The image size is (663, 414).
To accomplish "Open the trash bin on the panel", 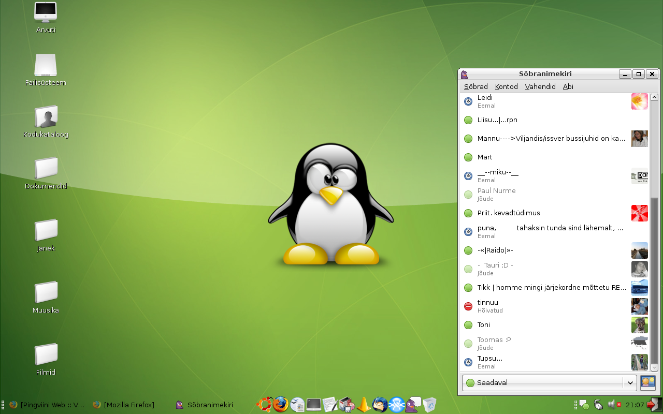I will (x=430, y=405).
